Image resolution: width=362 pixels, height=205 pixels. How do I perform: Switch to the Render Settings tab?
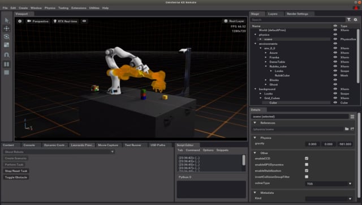click(298, 14)
